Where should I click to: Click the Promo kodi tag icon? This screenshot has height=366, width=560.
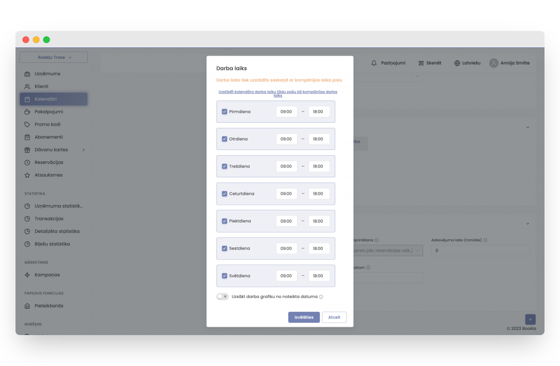[x=27, y=124]
